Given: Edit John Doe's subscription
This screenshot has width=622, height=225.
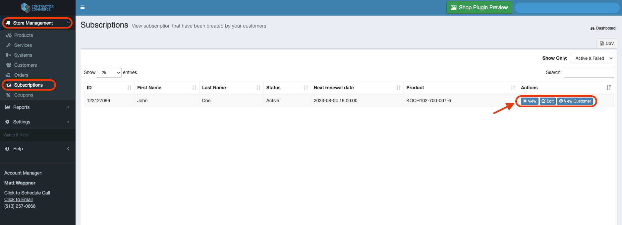Looking at the screenshot, I should coord(548,101).
